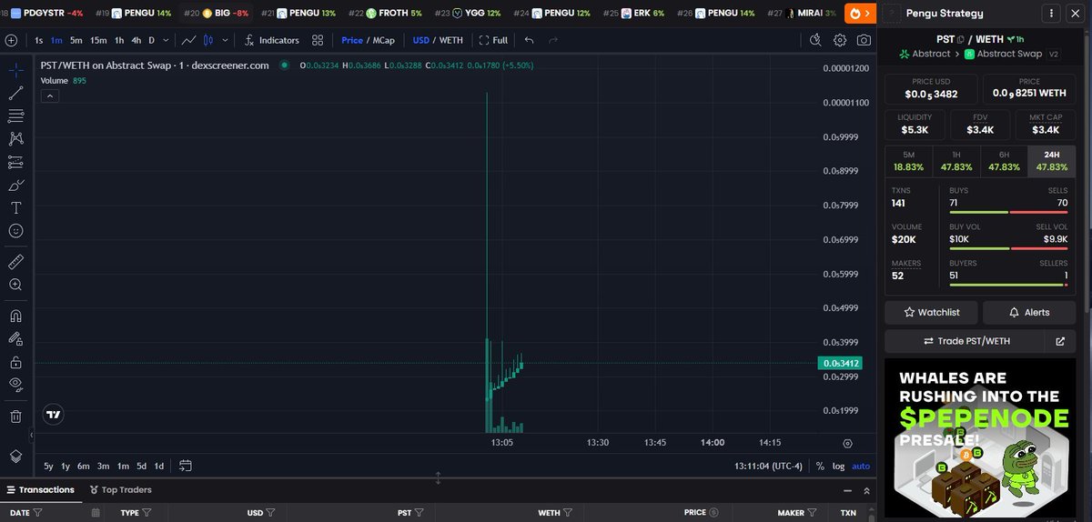
Task: Open the go-to-date calendar icon
Action: click(x=186, y=466)
